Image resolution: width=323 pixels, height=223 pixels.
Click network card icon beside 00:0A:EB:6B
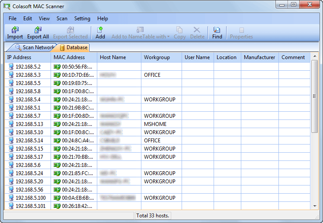[57, 198]
